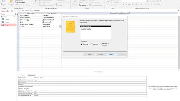
Task: Collapse the ribbon with the up chevron
Action: click(x=179, y=8)
